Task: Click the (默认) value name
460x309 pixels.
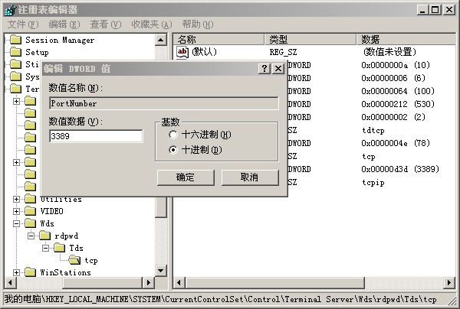Action: [204, 52]
